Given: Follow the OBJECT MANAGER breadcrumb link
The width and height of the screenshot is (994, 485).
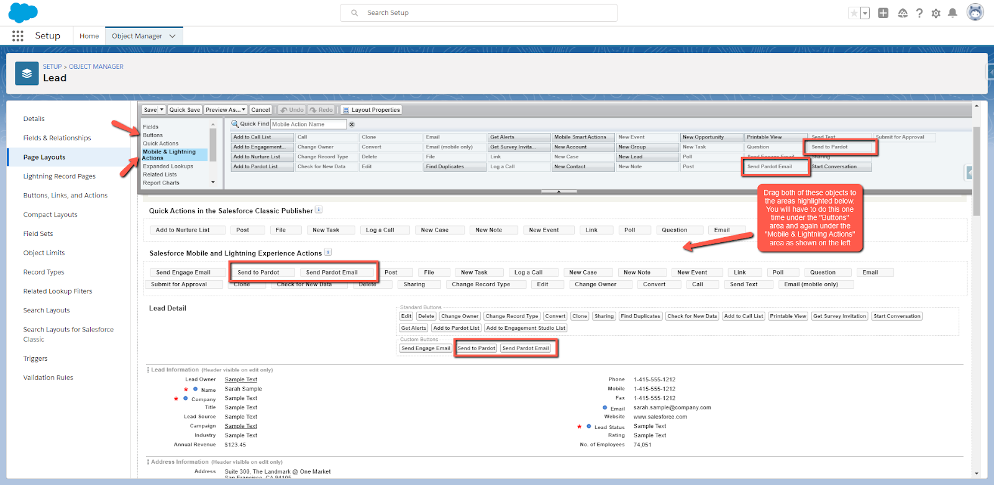Looking at the screenshot, I should [96, 66].
